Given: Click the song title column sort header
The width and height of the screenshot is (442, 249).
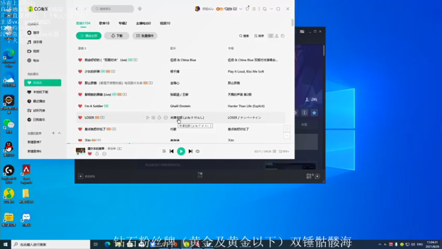Looking at the screenshot, I should pos(82,48).
